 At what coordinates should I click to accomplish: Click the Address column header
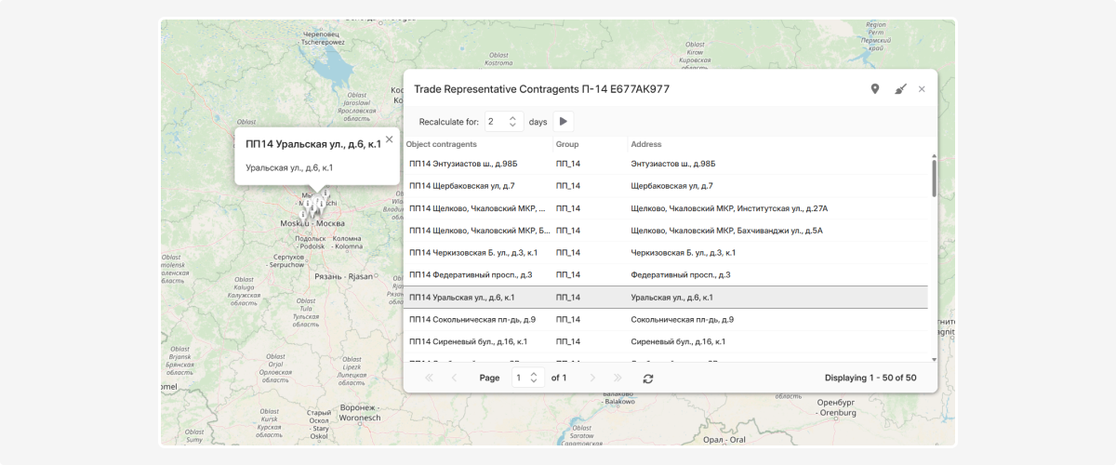point(646,144)
